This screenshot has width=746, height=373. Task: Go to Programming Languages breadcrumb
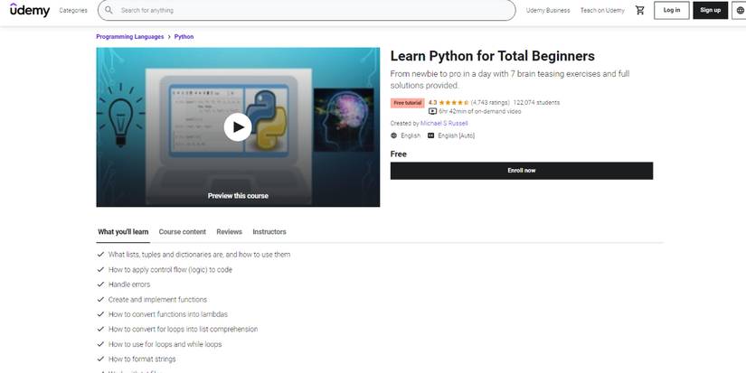point(130,37)
